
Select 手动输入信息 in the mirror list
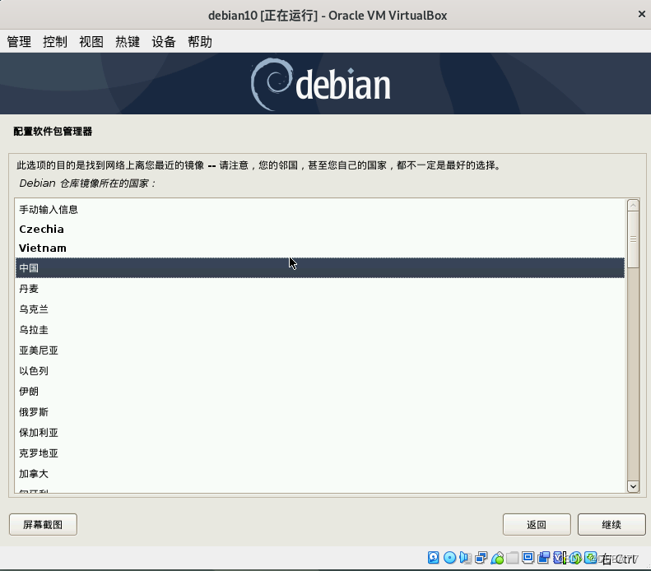pos(320,210)
